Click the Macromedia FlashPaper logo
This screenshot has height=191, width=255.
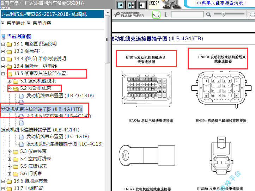(x=129, y=14)
